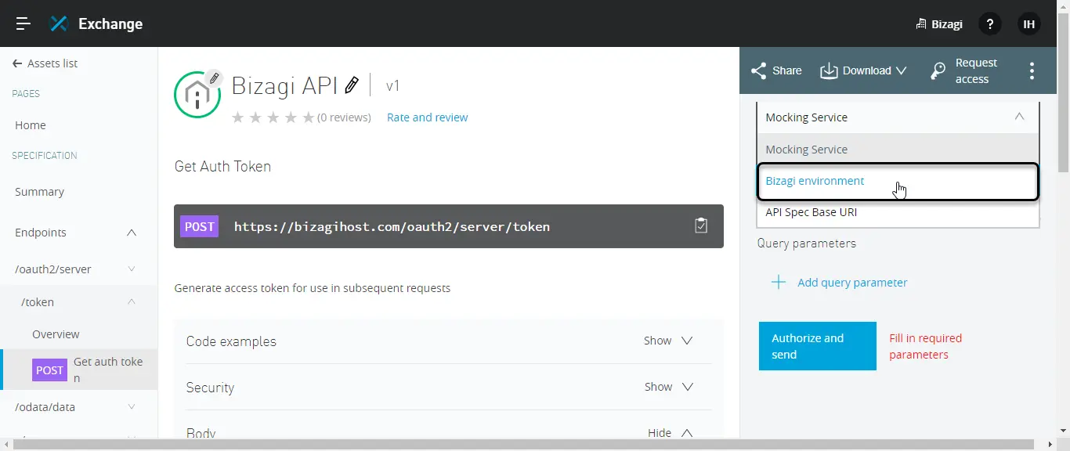Screen dimensions: 1070x451
Task: Click the back arrow beside Assets list
Action: point(17,63)
